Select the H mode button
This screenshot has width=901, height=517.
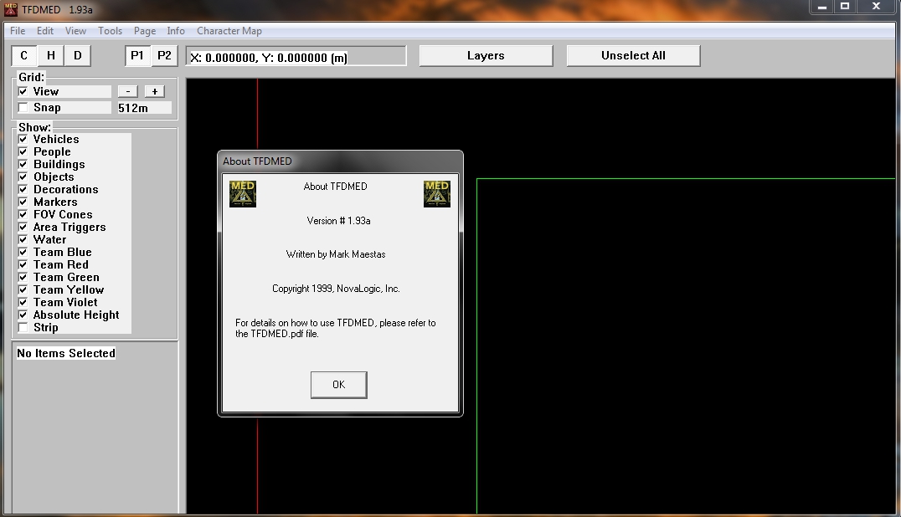(50, 56)
